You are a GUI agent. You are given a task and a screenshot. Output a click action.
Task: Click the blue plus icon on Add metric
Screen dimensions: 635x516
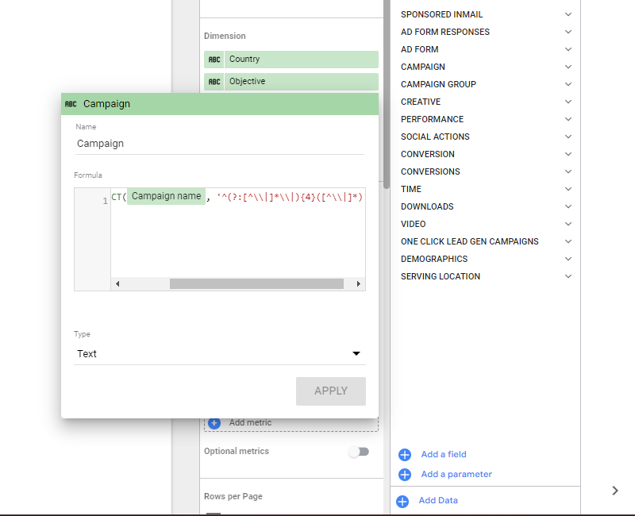pyautogui.click(x=214, y=422)
